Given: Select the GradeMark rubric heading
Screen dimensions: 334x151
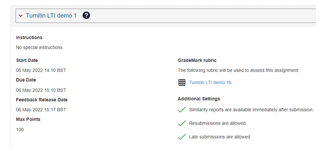Looking at the screenshot, I should tap(197, 61).
